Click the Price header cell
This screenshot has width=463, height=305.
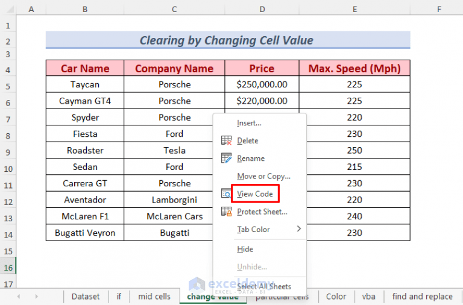pyautogui.click(x=262, y=68)
